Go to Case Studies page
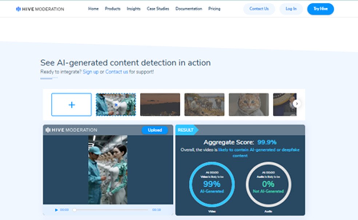This screenshot has width=358, height=220. pos(158,9)
